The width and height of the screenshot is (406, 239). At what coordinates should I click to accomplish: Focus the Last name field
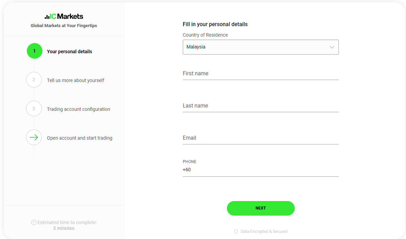point(261,106)
